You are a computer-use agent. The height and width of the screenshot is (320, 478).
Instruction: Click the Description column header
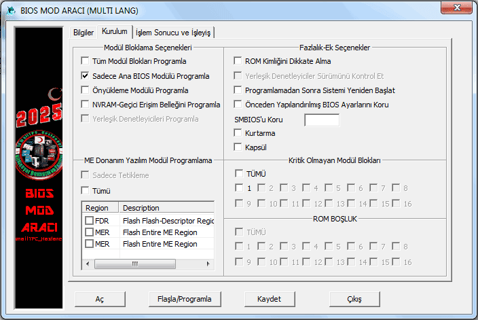[x=166, y=208]
